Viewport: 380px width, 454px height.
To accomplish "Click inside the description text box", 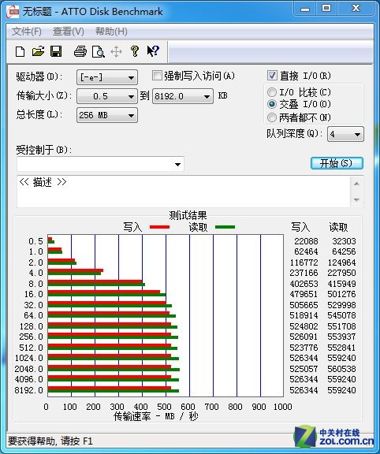I will pyautogui.click(x=184, y=192).
